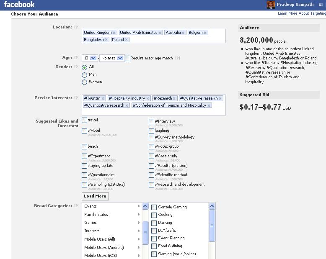This screenshot has height=259, width=326.
Task: Select Men gender radio button
Action: tap(84, 75)
